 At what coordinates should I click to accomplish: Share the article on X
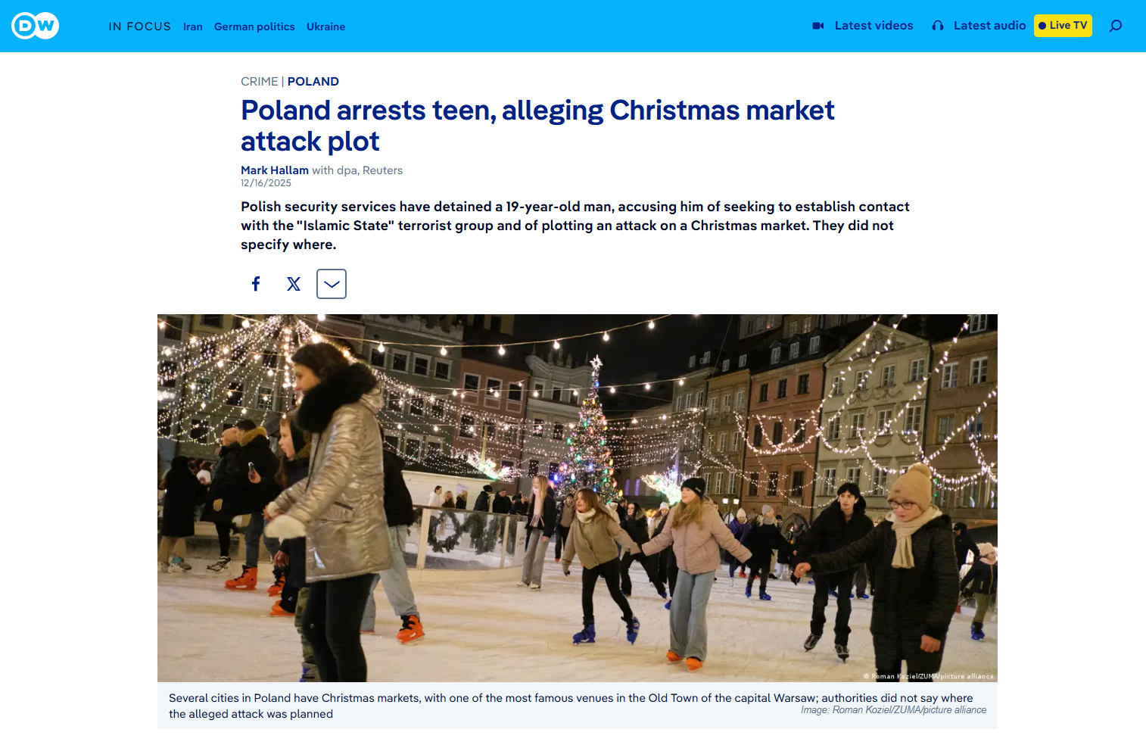[x=294, y=284]
